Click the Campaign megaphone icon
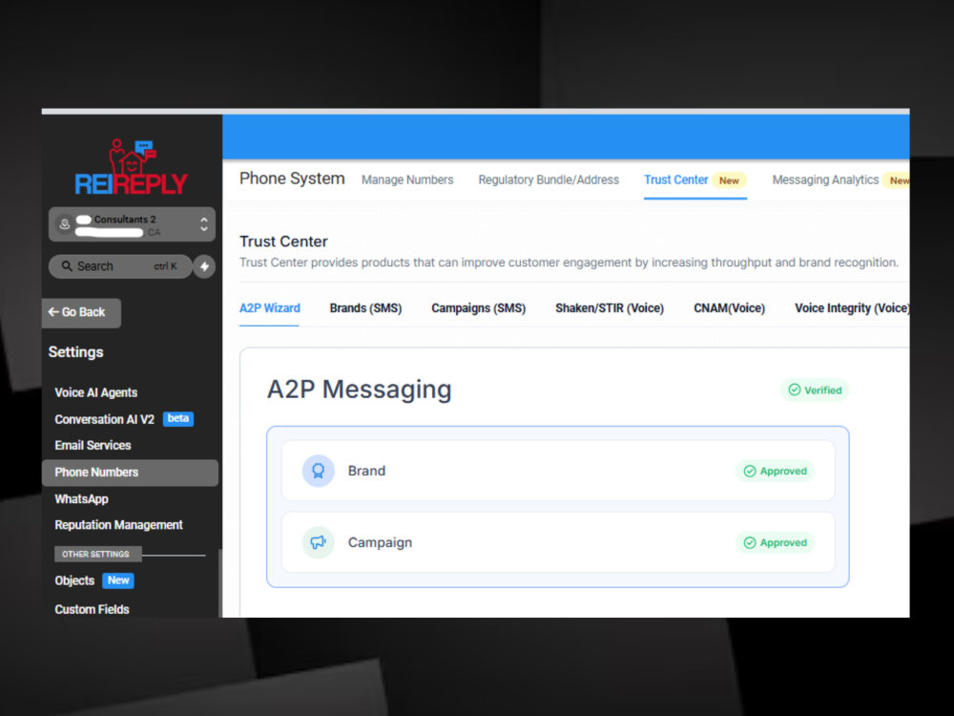 [x=319, y=542]
